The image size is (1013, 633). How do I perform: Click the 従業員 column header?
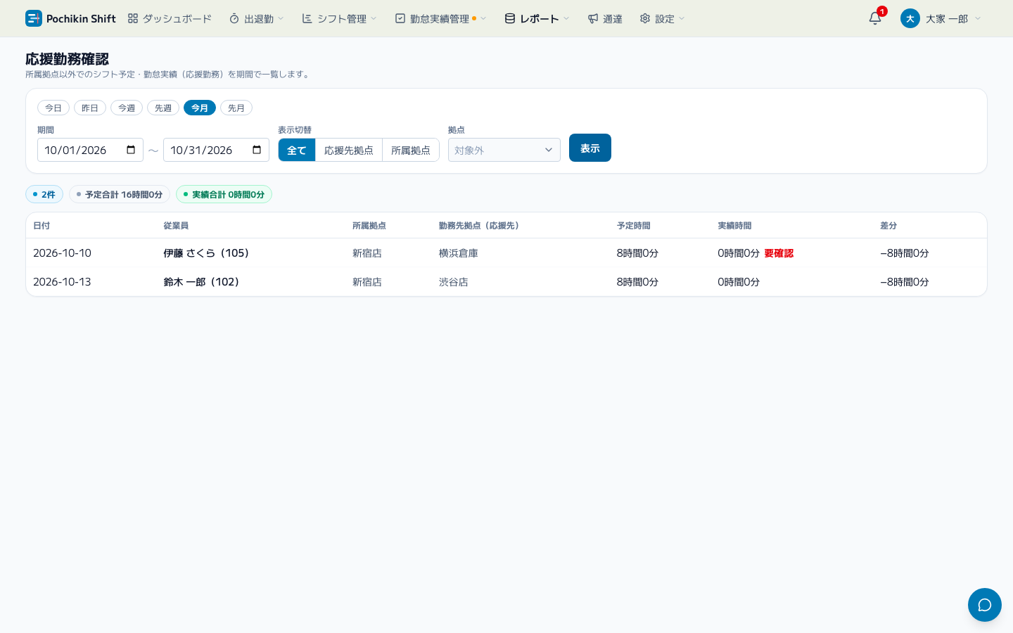point(176,226)
